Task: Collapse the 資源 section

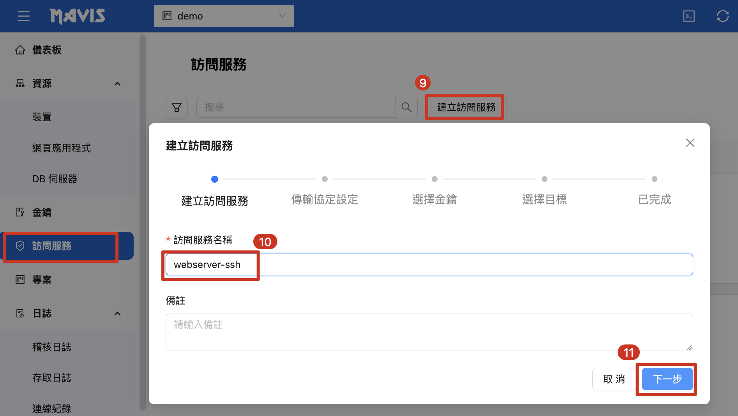Action: (x=117, y=84)
